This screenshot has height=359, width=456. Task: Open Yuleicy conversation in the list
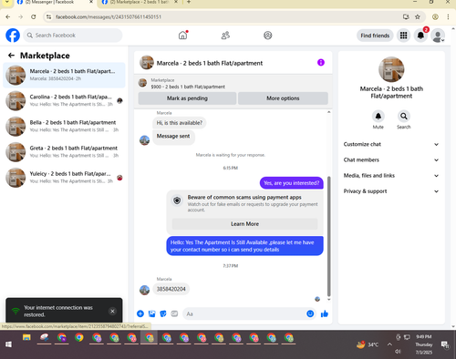64,178
